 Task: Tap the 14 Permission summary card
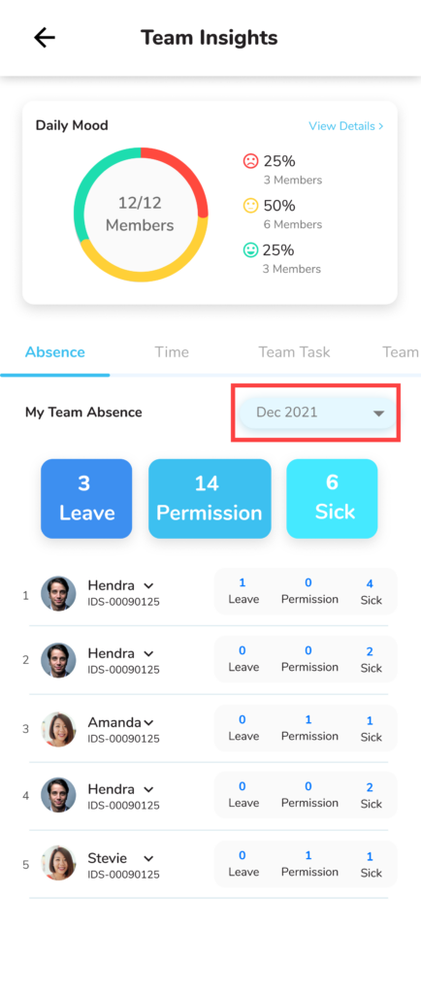tap(210, 499)
